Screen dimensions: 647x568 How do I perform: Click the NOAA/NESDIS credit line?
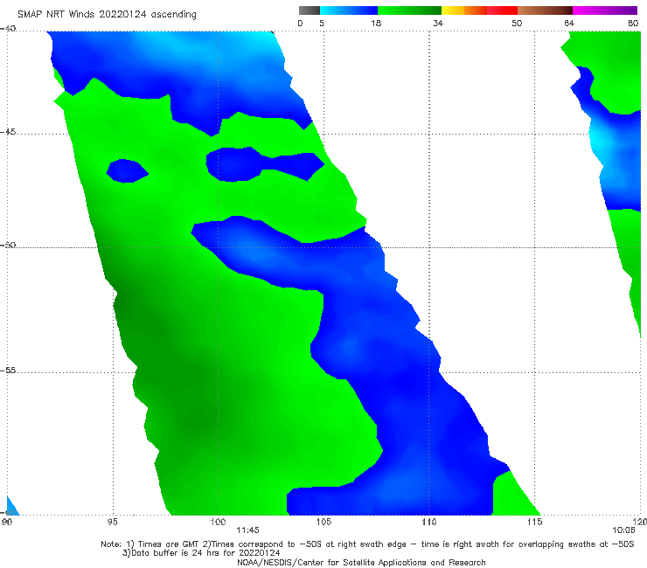coord(361,563)
